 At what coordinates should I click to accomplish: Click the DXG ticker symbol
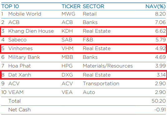click(x=67, y=75)
